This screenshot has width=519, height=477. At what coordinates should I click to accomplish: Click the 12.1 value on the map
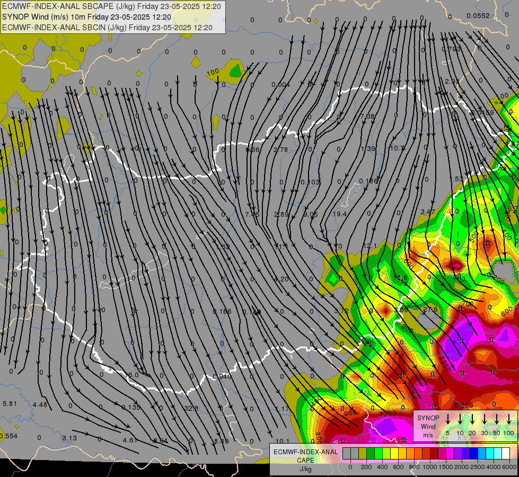(x=370, y=246)
